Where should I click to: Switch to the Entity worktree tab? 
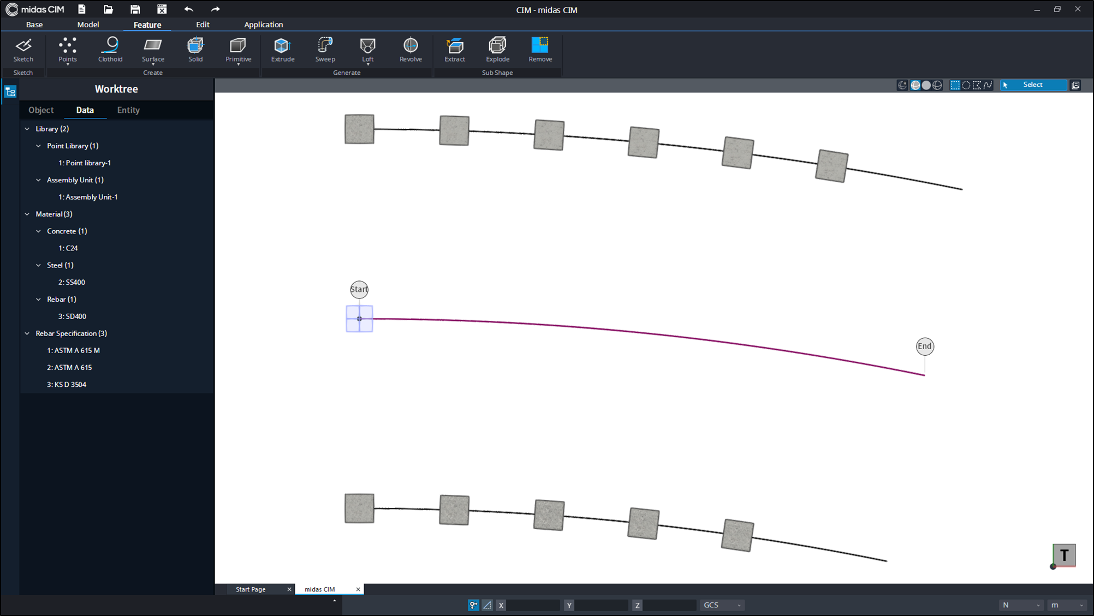[x=128, y=110]
